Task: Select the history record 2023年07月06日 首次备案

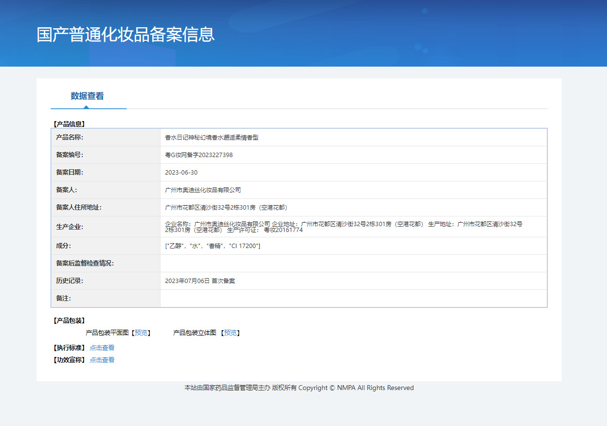Action: (200, 281)
